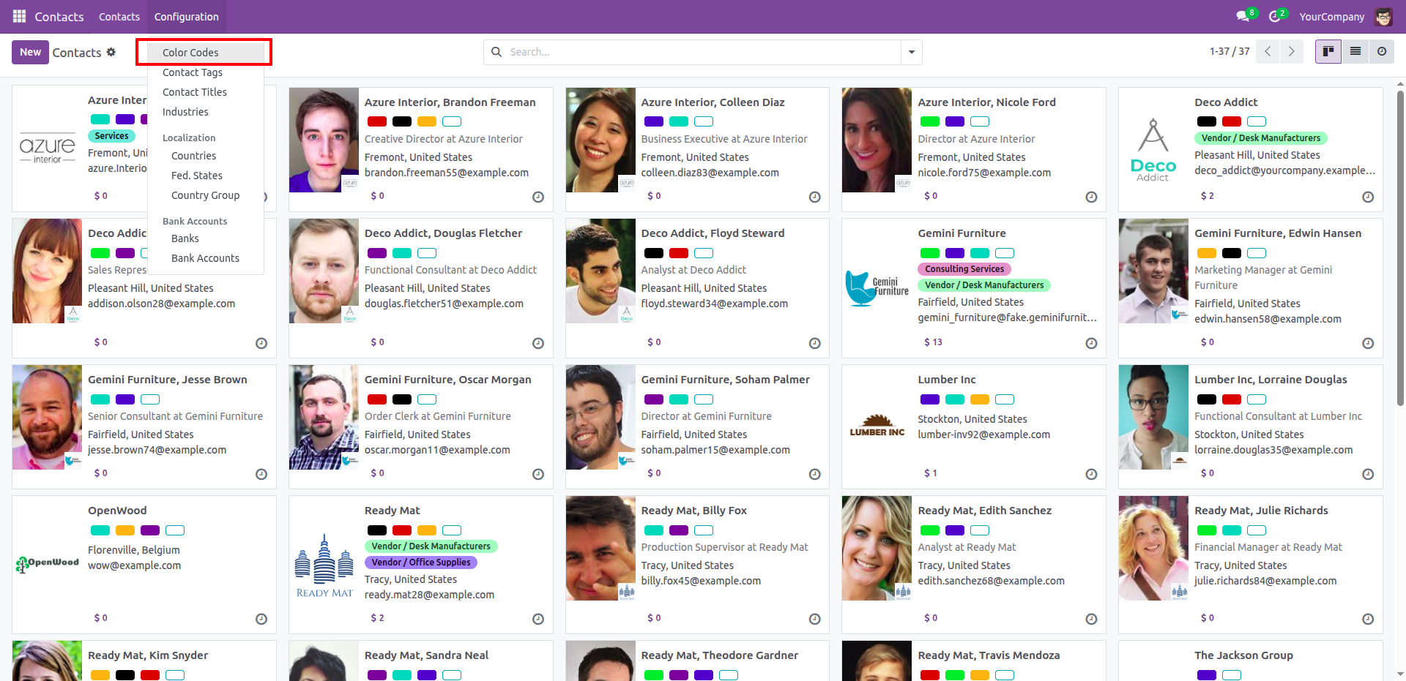Choose Fed. States menu entry
Image resolution: width=1406 pixels, height=681 pixels.
coord(206,176)
